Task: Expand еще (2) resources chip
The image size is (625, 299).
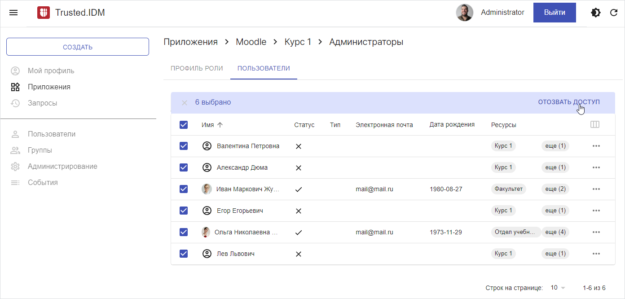Action: click(x=555, y=189)
